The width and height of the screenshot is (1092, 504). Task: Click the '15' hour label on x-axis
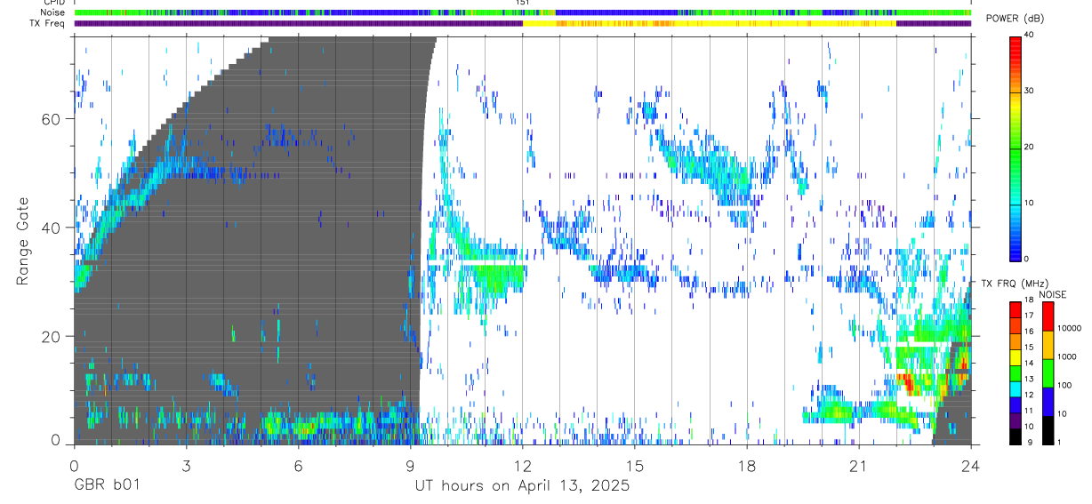(x=635, y=466)
